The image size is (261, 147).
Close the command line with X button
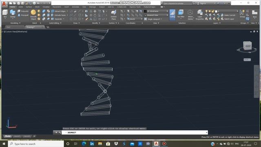(x=56, y=132)
